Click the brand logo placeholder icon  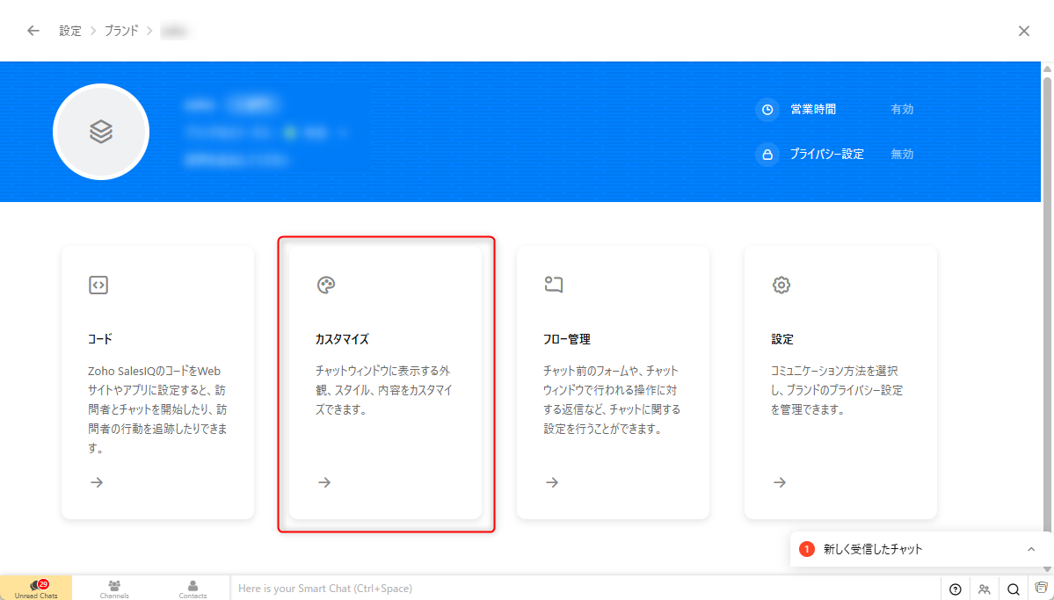coord(101,132)
